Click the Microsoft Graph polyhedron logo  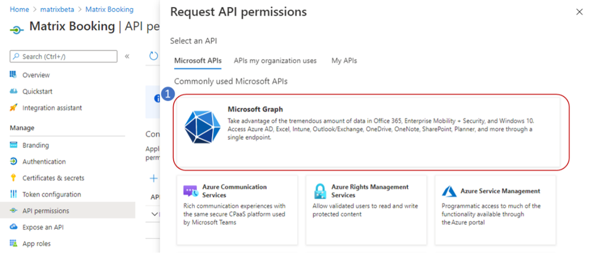pos(202,127)
